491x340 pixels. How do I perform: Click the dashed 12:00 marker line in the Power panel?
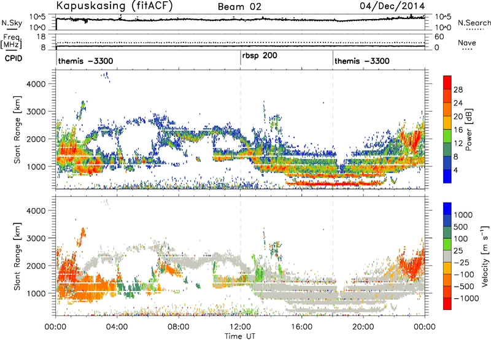(x=240, y=129)
